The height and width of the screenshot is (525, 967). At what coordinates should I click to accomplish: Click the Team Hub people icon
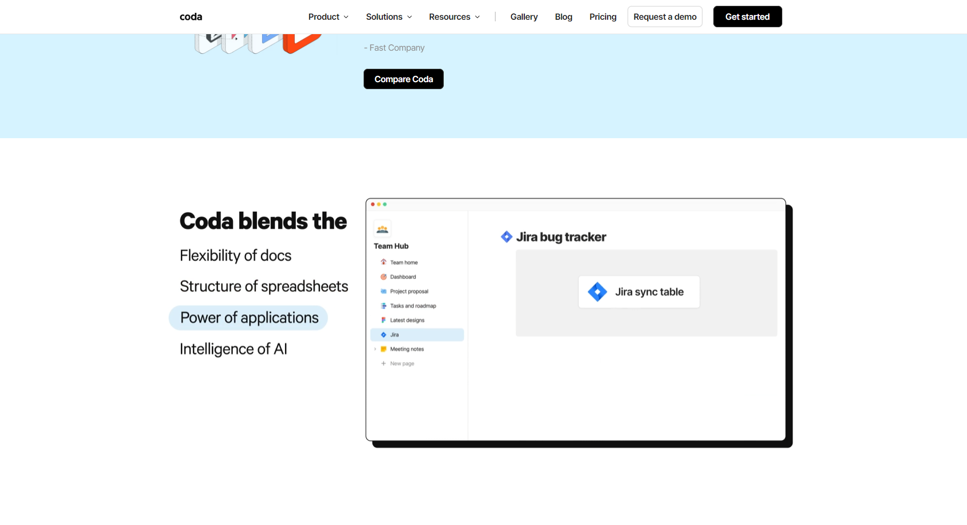(x=382, y=229)
